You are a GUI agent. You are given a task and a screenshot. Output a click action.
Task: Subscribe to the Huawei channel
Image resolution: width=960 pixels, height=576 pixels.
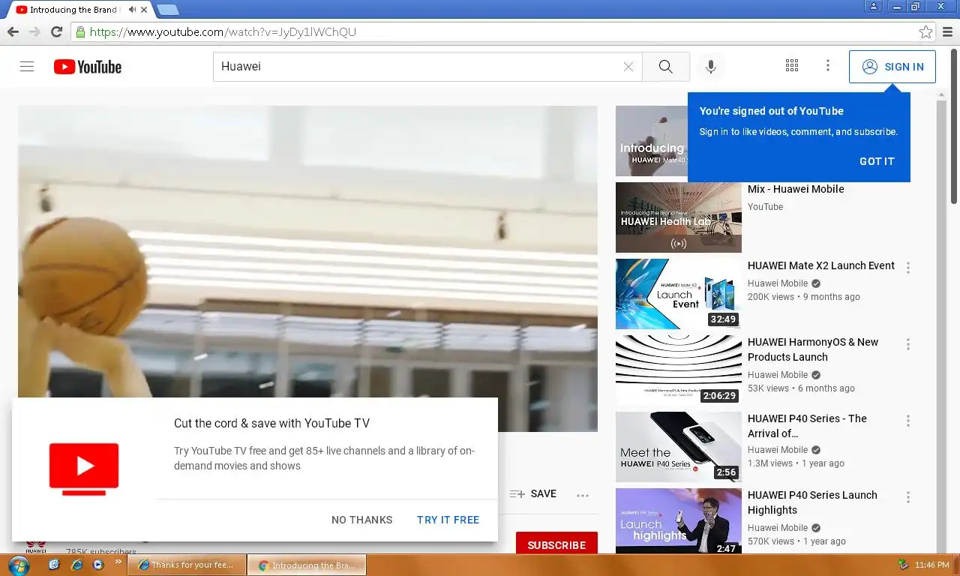tap(556, 544)
